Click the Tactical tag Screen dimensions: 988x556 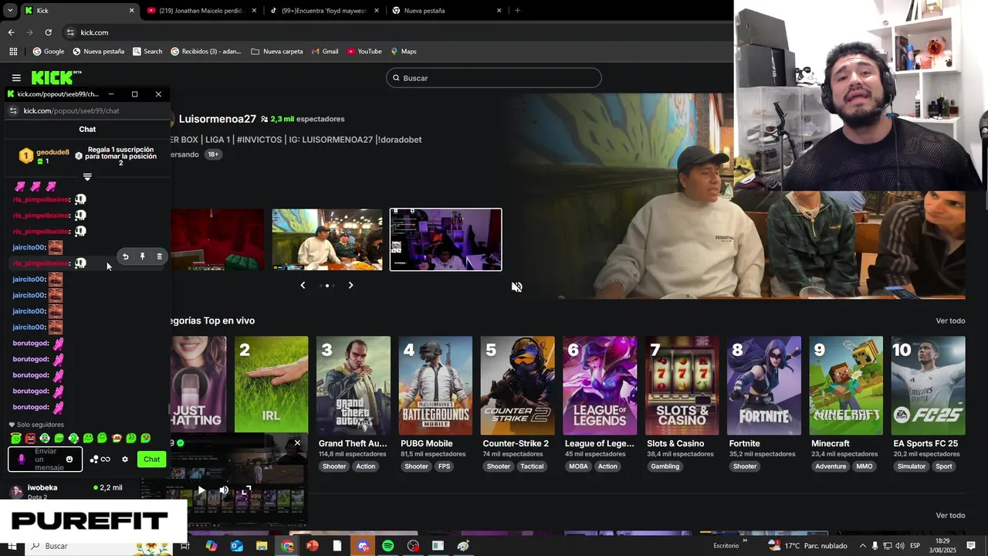tap(532, 466)
